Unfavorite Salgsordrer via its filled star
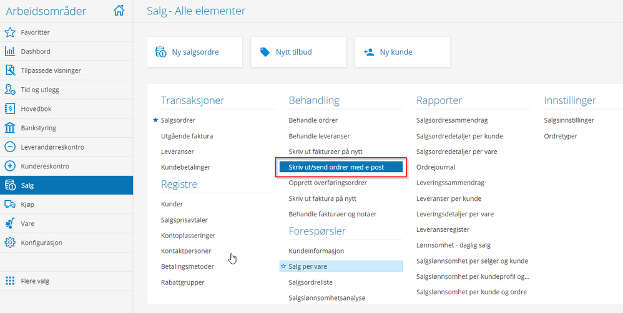The width and height of the screenshot is (623, 313). [x=155, y=120]
